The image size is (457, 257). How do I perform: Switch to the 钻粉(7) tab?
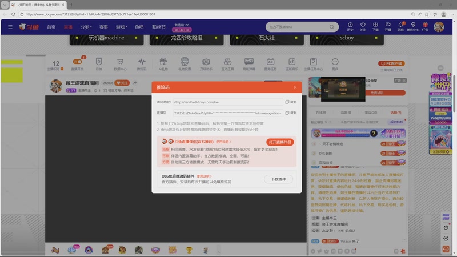click(x=396, y=113)
